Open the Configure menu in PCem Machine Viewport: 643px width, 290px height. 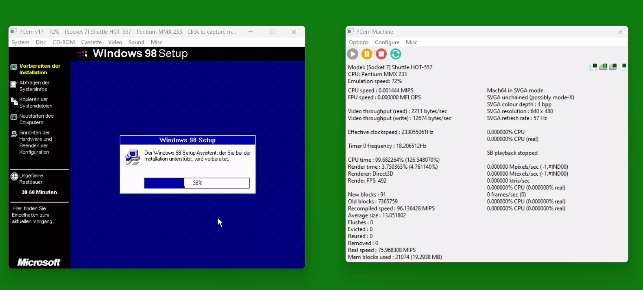click(387, 42)
